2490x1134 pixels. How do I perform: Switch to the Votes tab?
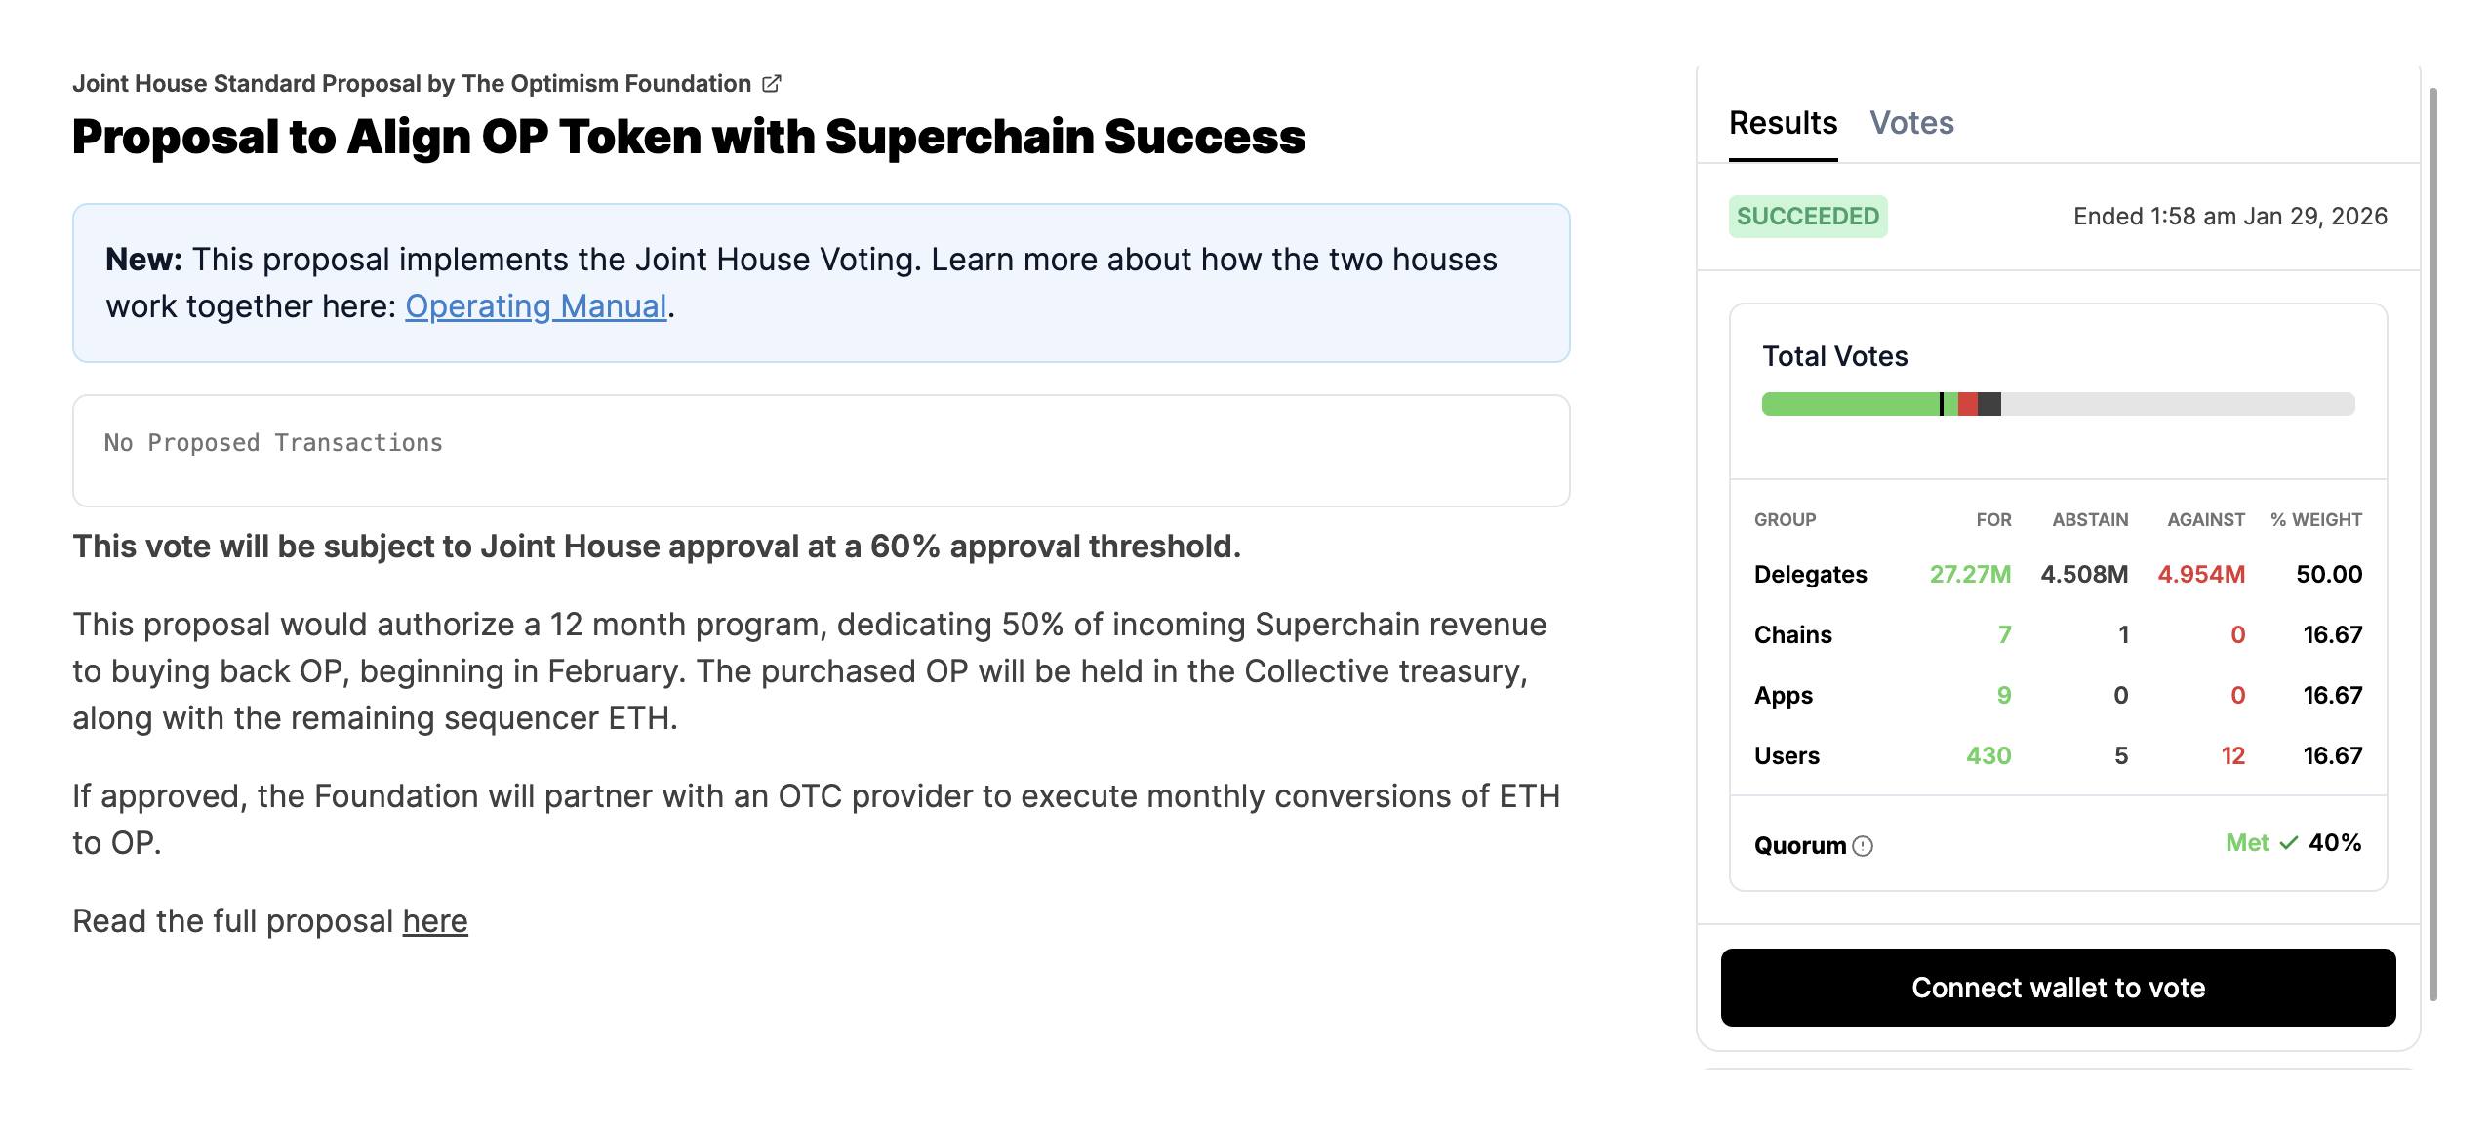pyautogui.click(x=1911, y=123)
